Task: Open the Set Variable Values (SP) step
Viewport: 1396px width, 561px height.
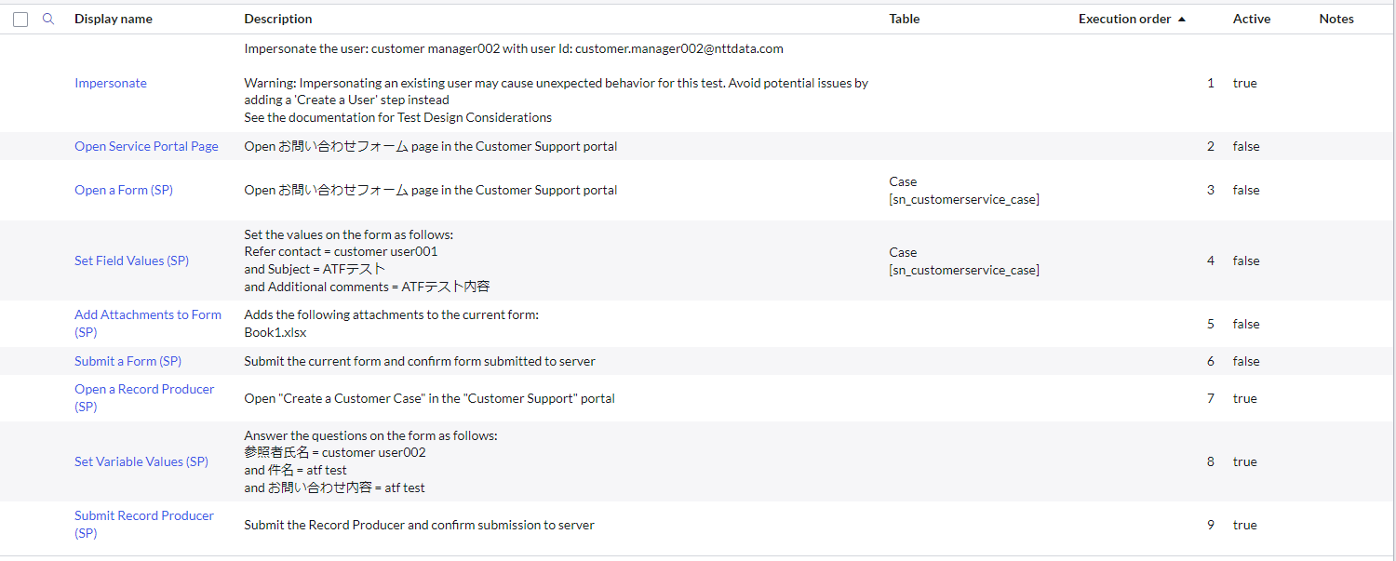Action: [x=141, y=461]
